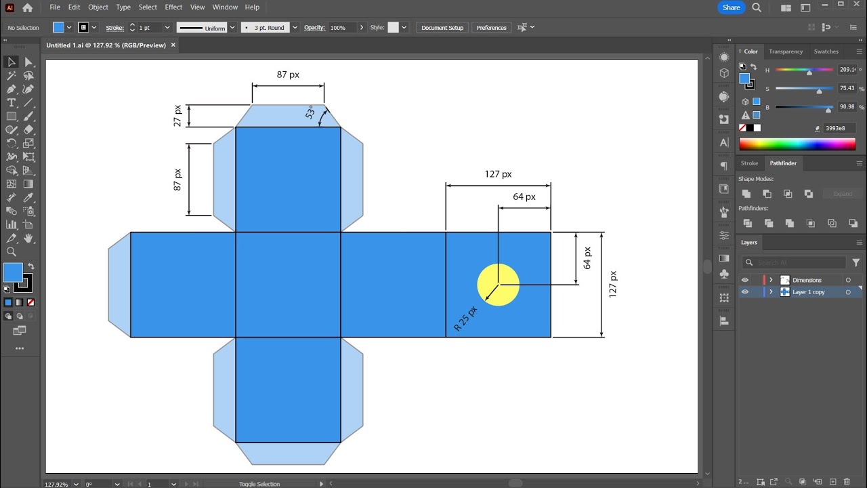The height and width of the screenshot is (488, 867).
Task: Select the Curvature tool
Action: pos(28,89)
